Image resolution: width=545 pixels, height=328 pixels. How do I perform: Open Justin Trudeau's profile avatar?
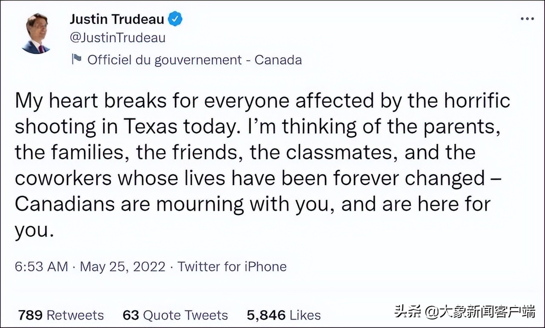tap(37, 33)
